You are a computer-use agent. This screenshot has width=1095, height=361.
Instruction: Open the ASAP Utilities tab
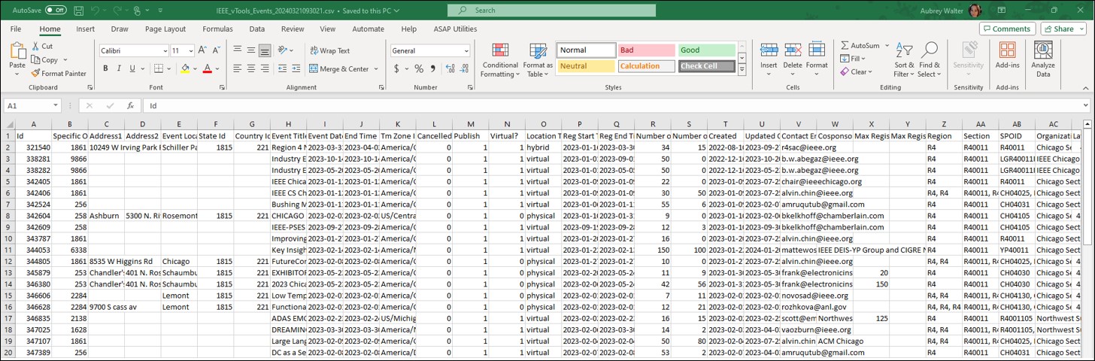click(x=455, y=29)
